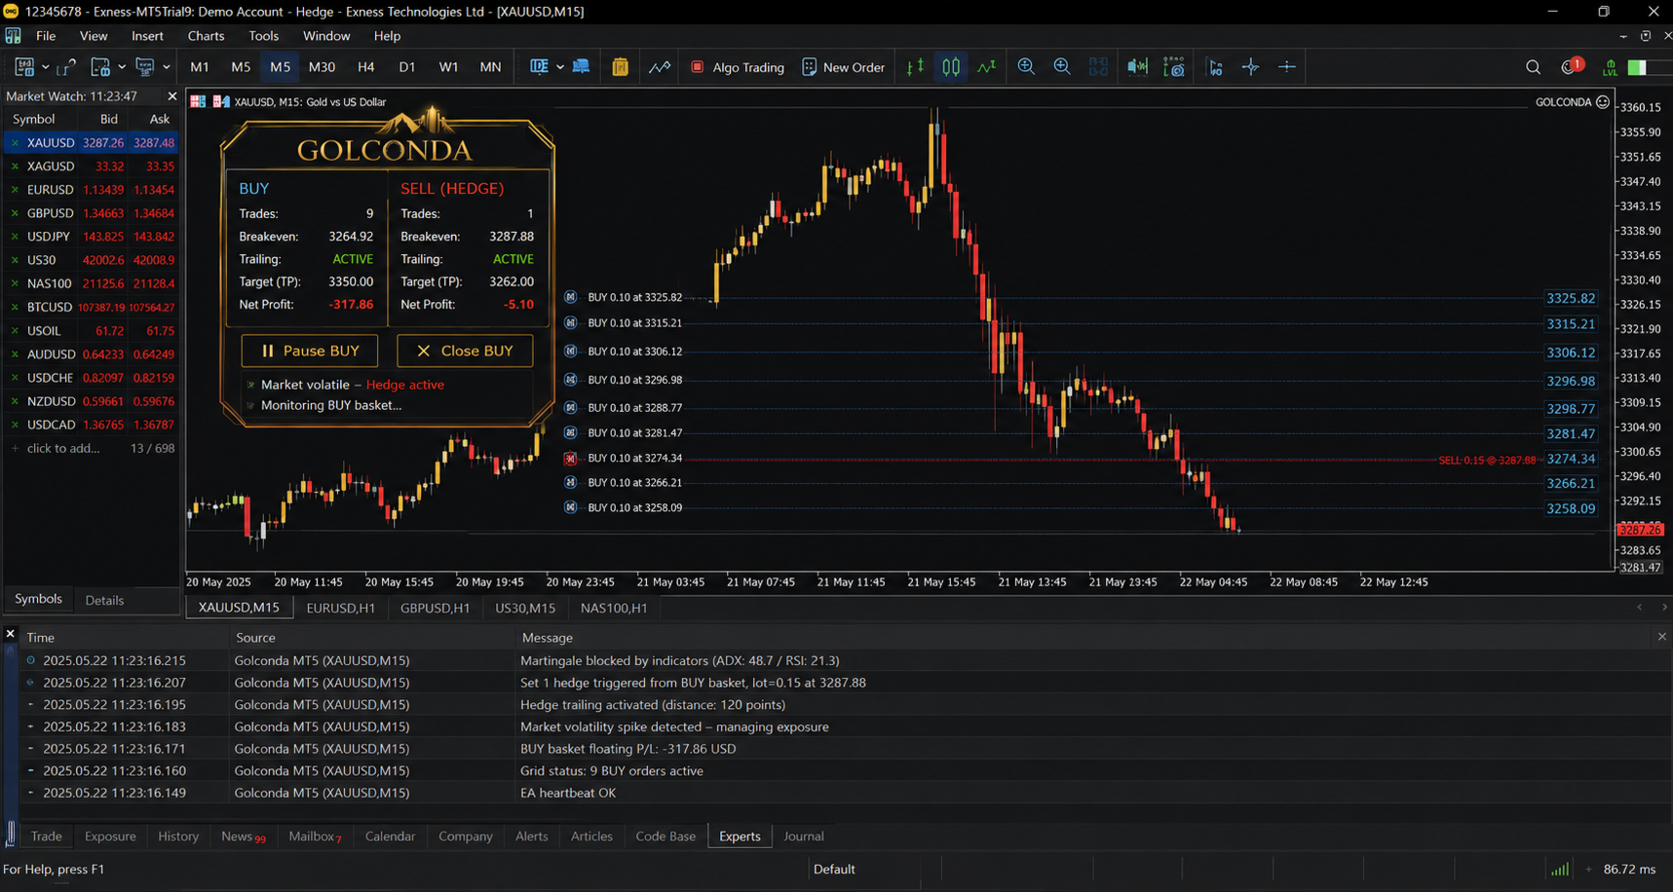Select the BTCUSD row in Market Watch
Image resolution: width=1673 pixels, height=892 pixels.
click(x=92, y=307)
